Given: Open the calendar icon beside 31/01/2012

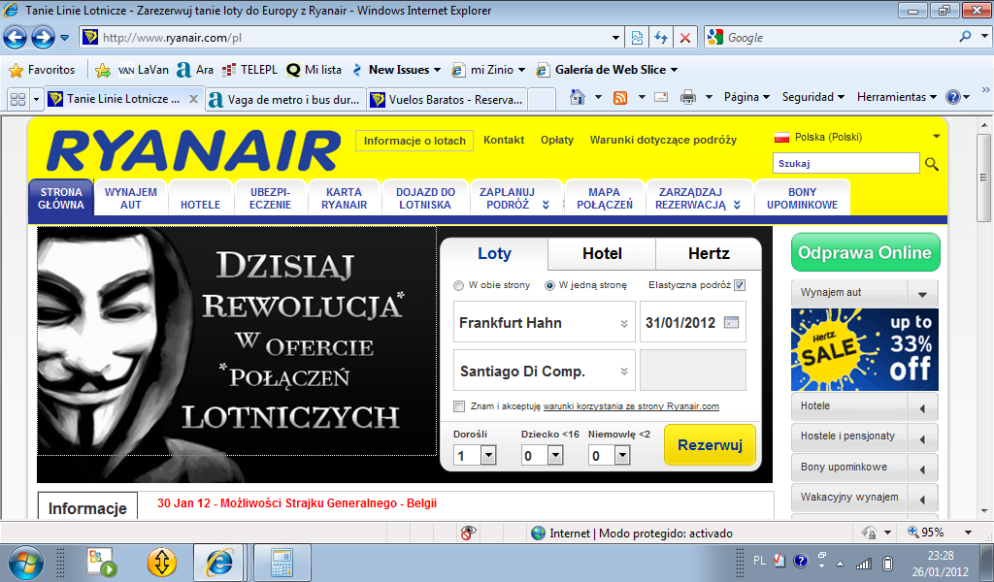Looking at the screenshot, I should pyautogui.click(x=731, y=322).
